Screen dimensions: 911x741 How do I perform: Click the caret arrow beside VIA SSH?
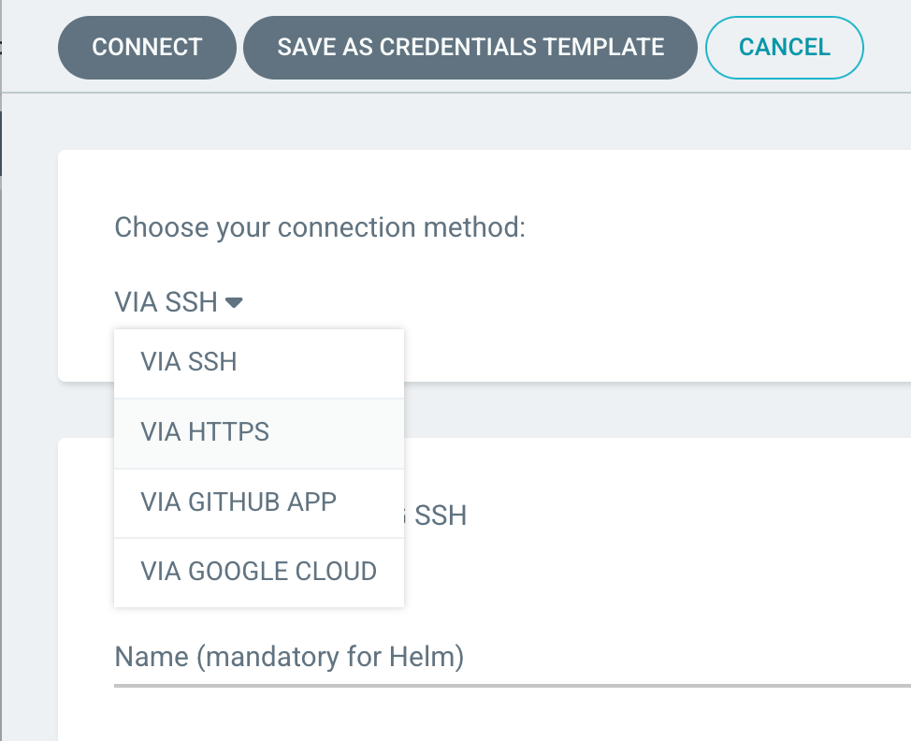coord(234,302)
